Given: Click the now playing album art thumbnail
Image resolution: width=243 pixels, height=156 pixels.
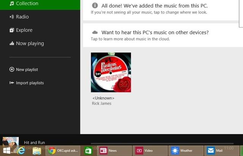Looking at the screenshot, I should point(10,144).
